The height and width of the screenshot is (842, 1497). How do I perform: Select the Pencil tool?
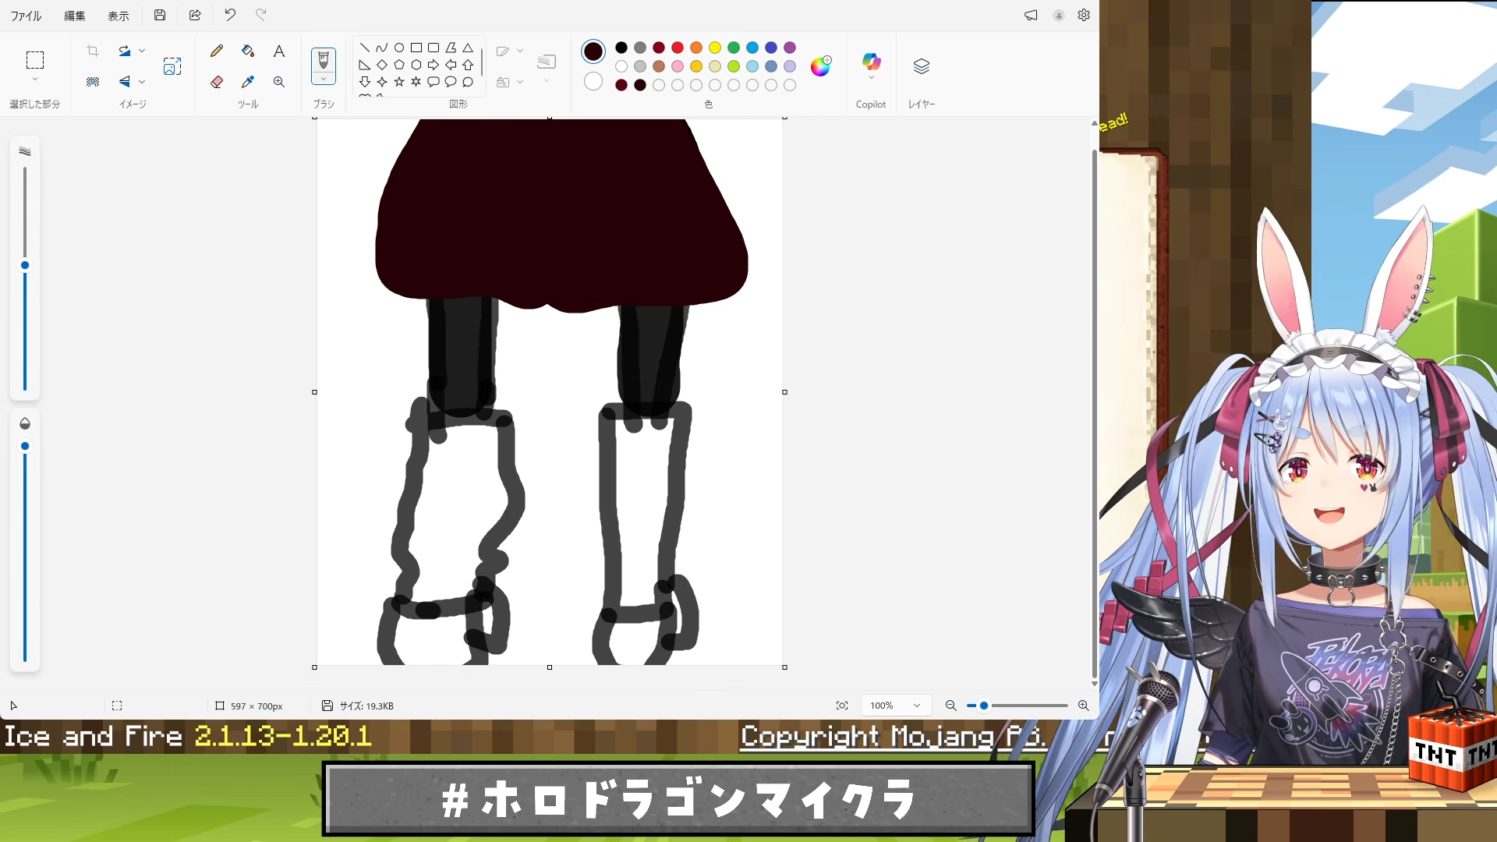pyautogui.click(x=217, y=51)
